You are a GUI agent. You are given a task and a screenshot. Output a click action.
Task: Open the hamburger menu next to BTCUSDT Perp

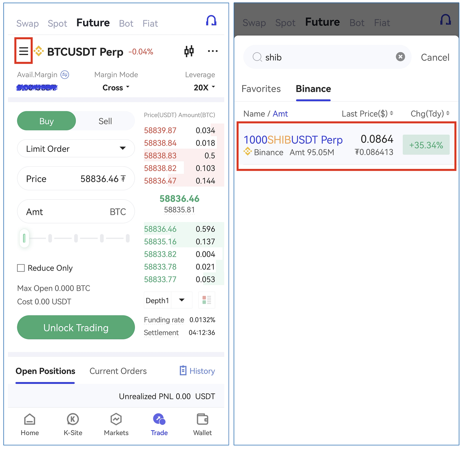point(23,51)
